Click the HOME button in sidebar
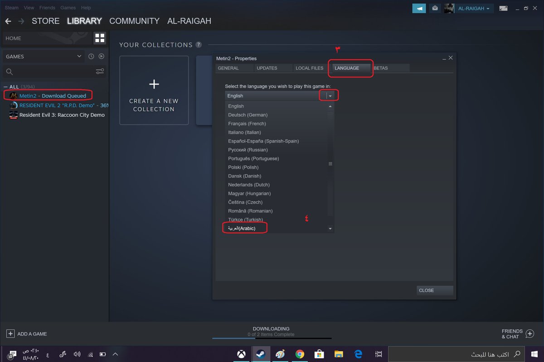The width and height of the screenshot is (544, 362). click(47, 38)
